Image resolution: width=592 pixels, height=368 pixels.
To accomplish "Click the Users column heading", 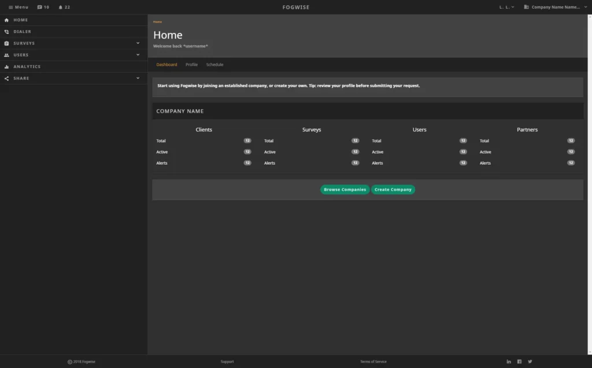I will [x=420, y=129].
